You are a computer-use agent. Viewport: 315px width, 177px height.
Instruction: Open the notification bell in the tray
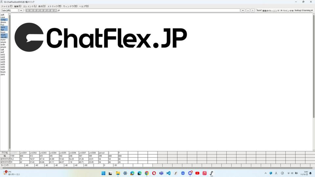310,173
